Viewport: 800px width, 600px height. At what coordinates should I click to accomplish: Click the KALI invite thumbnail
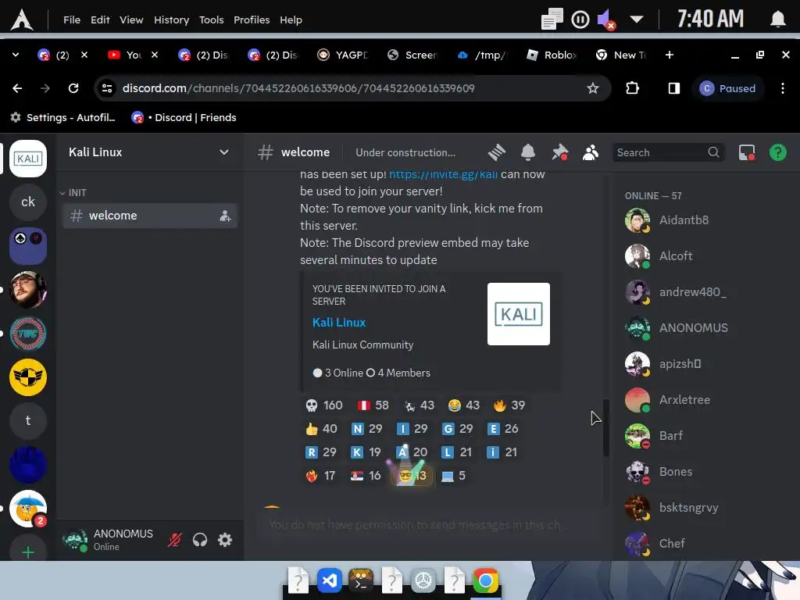[x=519, y=314]
